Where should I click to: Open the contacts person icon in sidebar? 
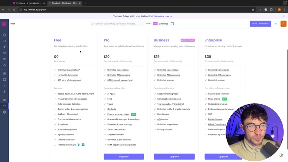(x=4, y=59)
